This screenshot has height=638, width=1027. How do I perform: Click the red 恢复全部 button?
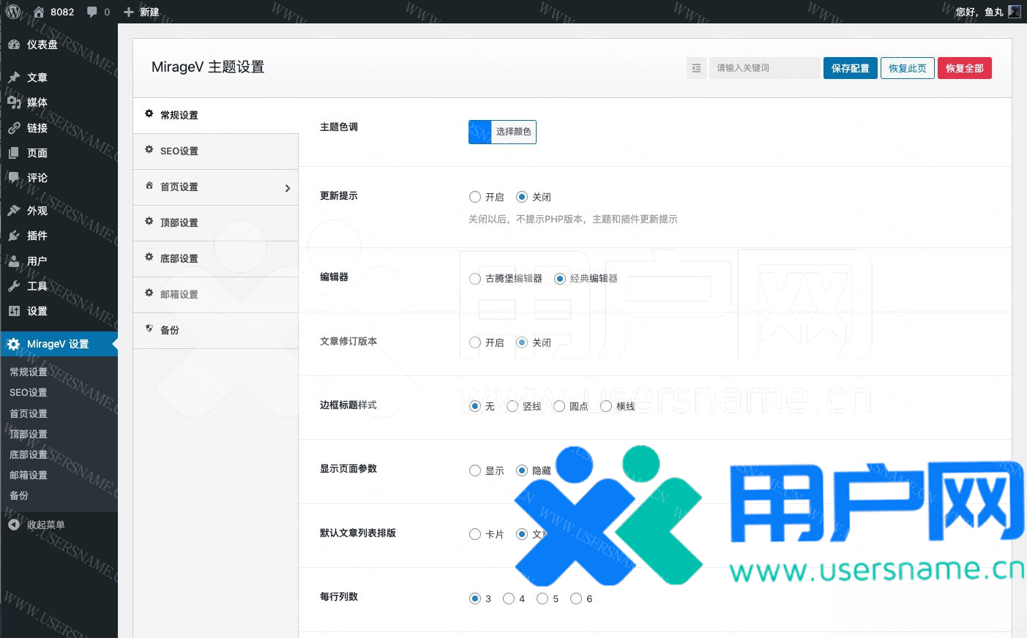click(x=964, y=68)
